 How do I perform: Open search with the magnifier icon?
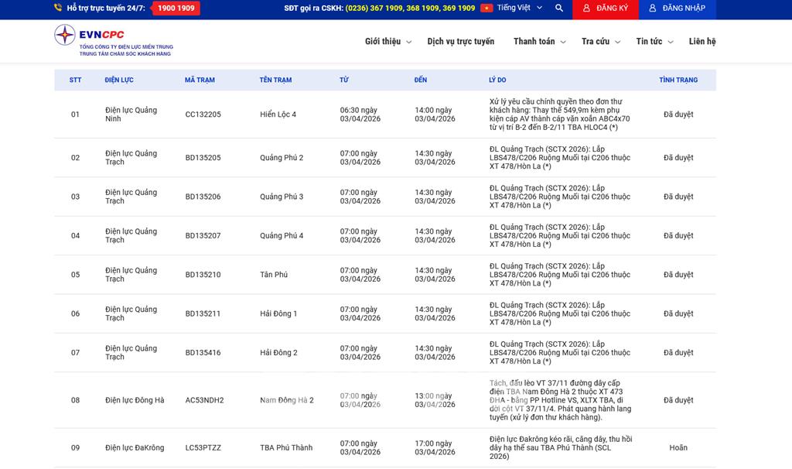point(559,8)
